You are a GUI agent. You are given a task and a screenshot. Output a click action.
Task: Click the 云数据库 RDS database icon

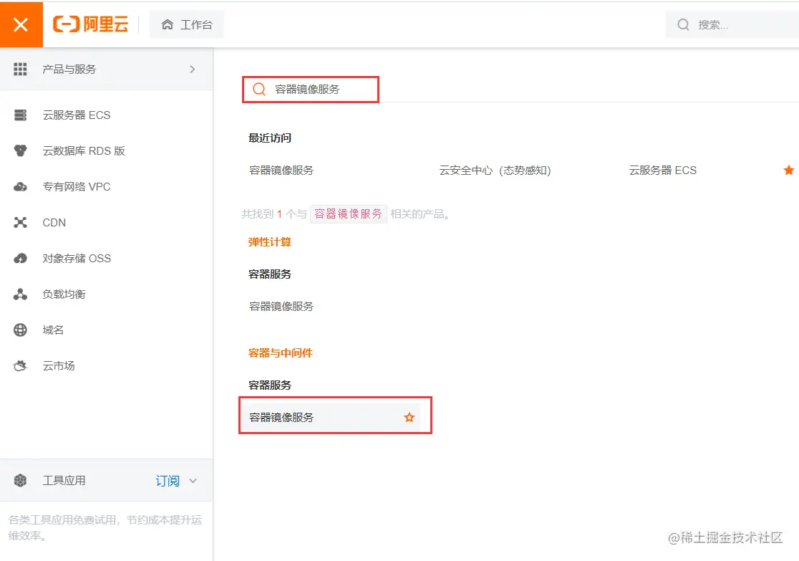click(x=20, y=151)
